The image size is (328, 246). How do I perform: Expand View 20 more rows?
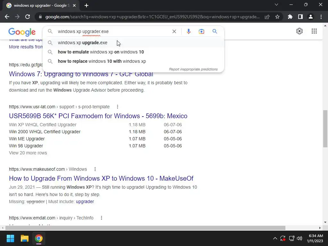tap(28, 153)
